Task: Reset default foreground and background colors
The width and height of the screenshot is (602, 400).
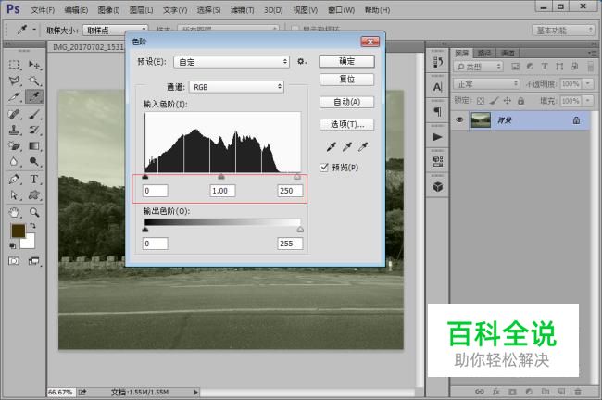Action: [13, 245]
